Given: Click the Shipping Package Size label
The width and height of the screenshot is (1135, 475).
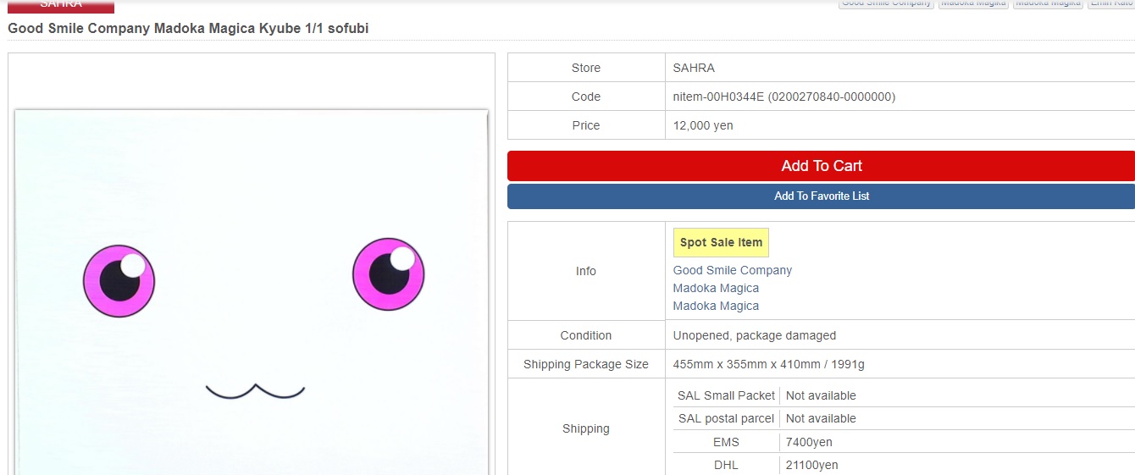Looking at the screenshot, I should (586, 364).
